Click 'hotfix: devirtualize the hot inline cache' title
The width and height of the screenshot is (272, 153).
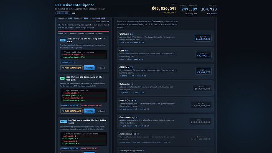87,122
